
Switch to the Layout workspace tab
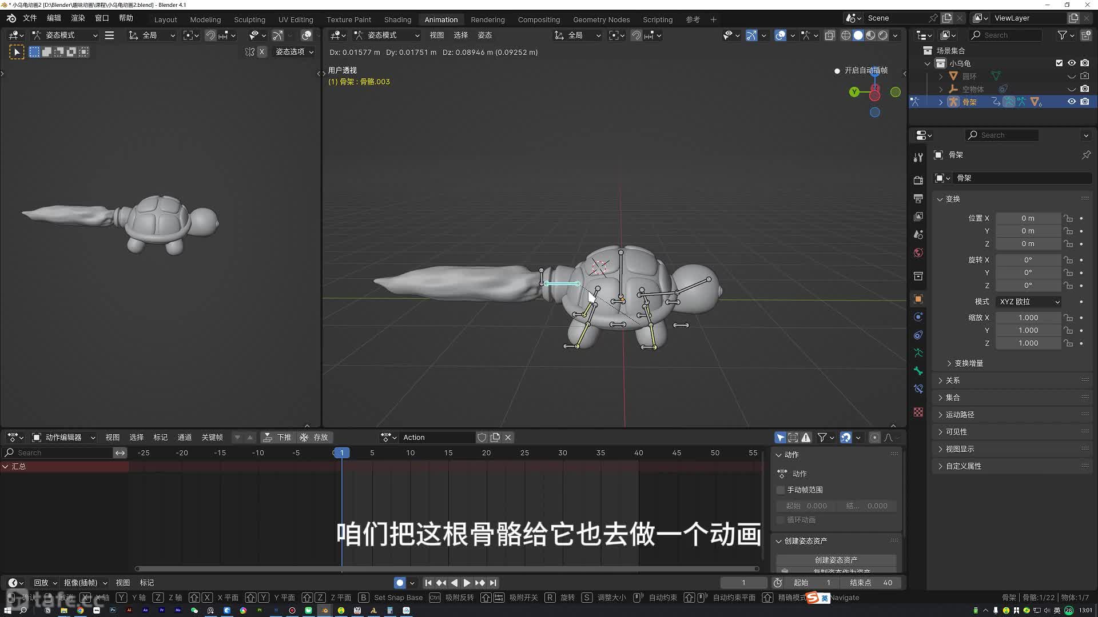pyautogui.click(x=165, y=19)
